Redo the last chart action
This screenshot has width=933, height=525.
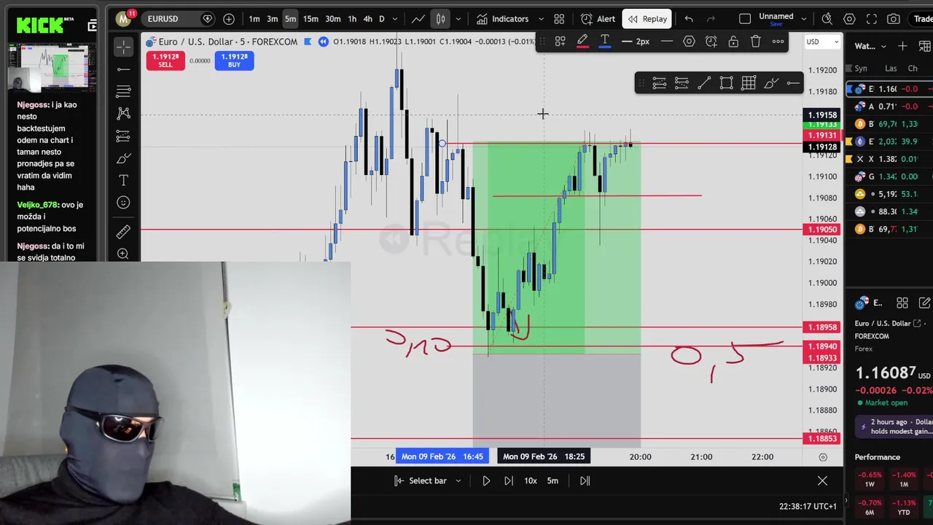(x=711, y=19)
